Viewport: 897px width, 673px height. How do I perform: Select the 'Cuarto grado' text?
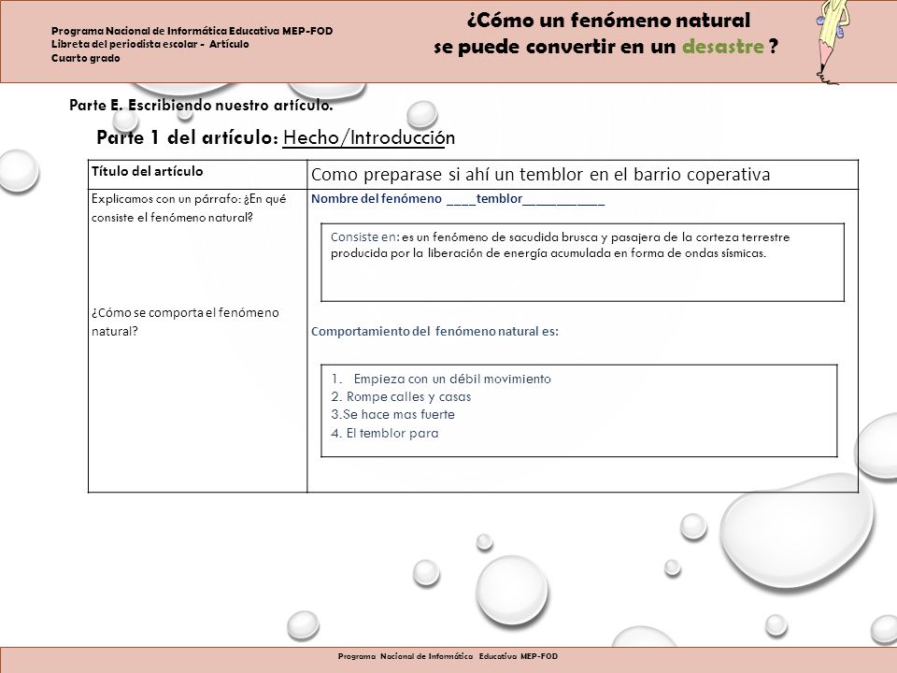86,58
